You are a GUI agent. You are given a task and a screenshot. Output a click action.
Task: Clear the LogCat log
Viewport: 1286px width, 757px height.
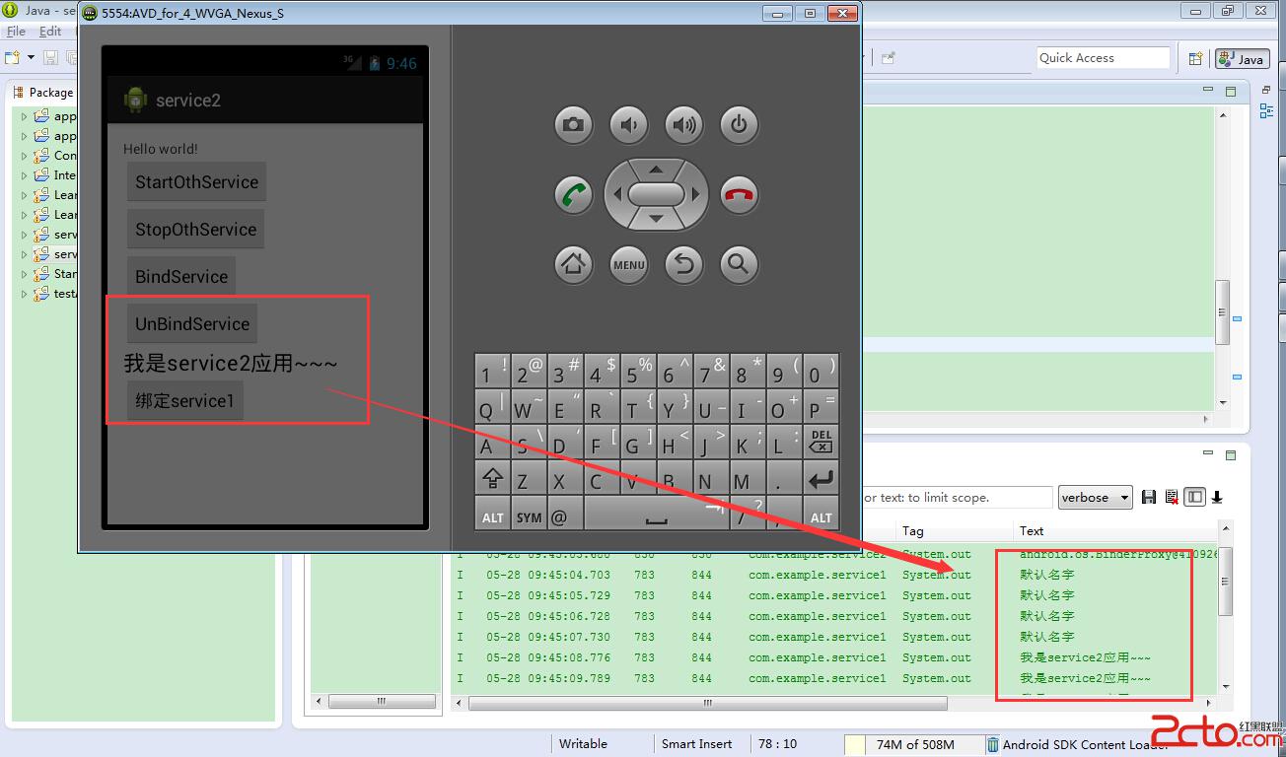(x=1172, y=498)
